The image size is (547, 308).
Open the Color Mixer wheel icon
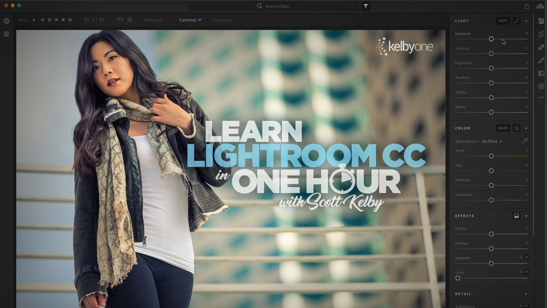[517, 128]
